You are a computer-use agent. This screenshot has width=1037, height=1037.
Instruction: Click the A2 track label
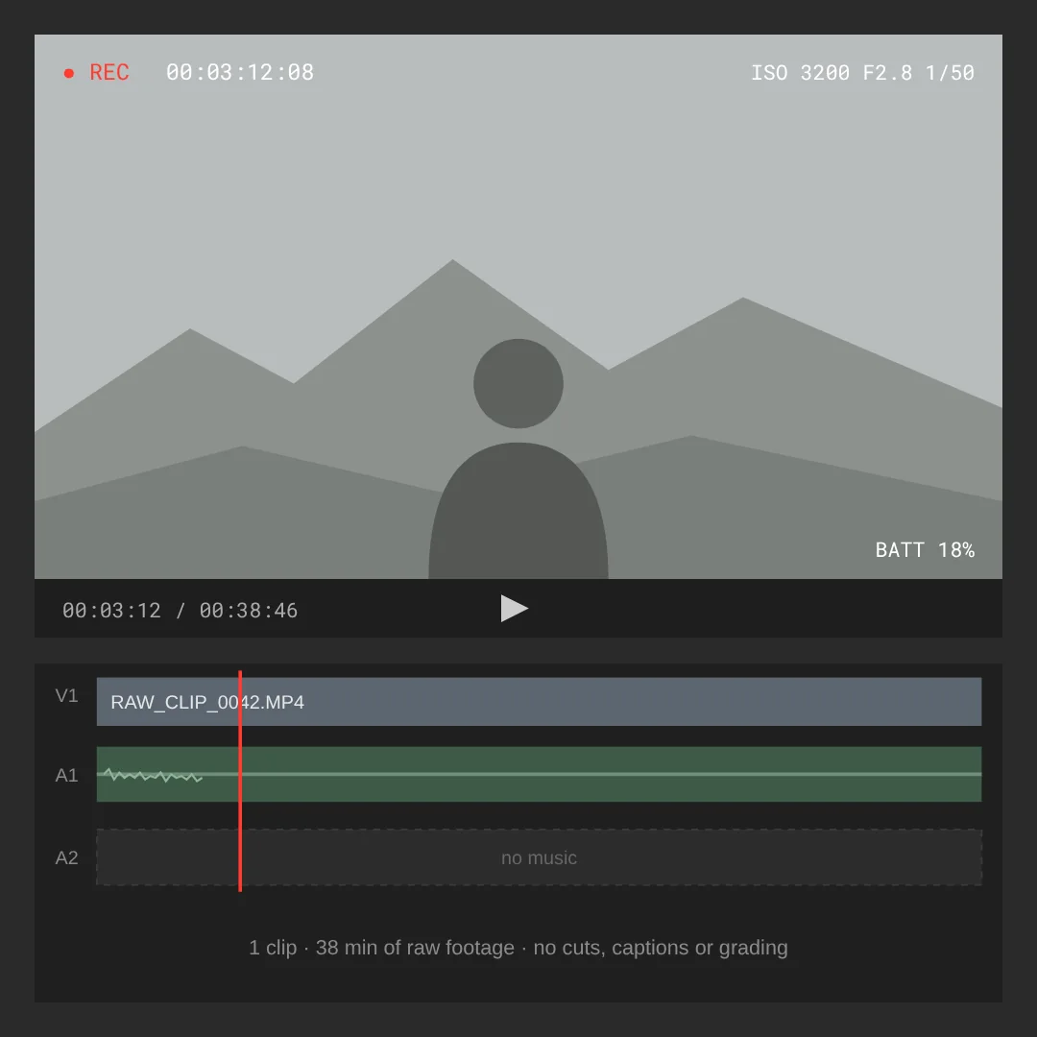[x=66, y=857]
